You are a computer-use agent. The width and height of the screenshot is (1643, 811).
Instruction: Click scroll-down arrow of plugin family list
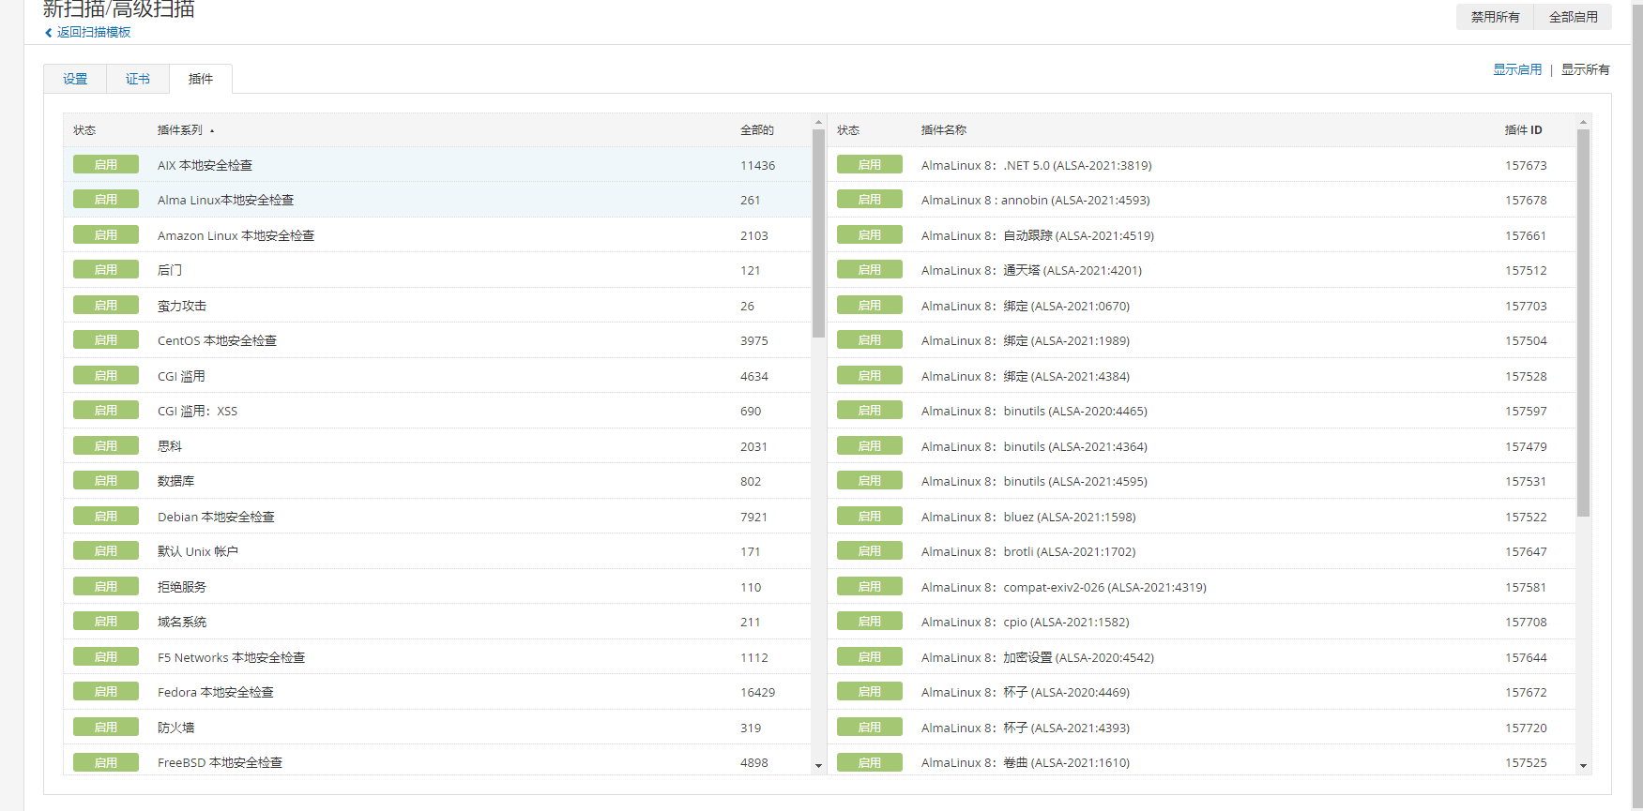(x=818, y=766)
